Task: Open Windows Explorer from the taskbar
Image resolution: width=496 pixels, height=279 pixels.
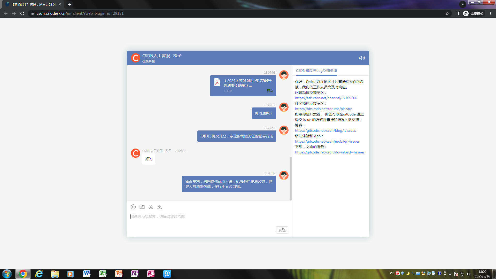Action: 55,274
